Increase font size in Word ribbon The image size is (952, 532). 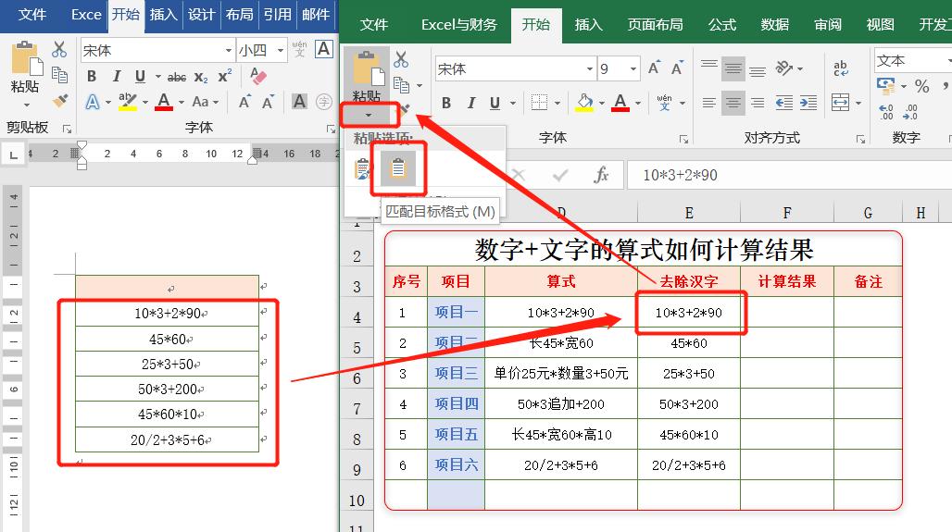coord(244,102)
